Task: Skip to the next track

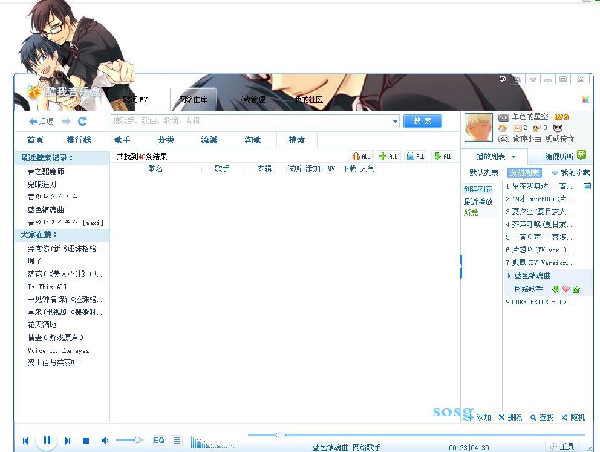Action: pos(67,441)
